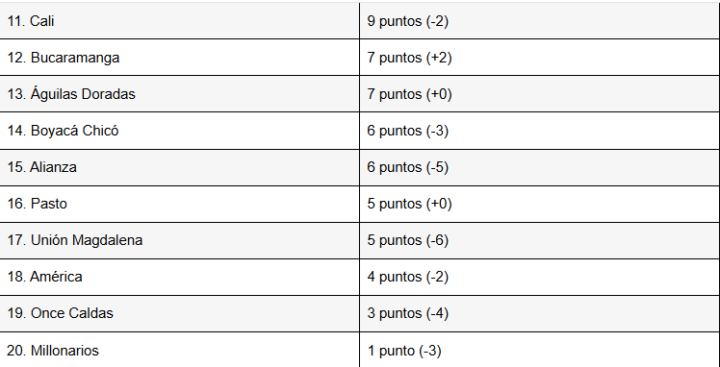Select the '12. Bucaramanga' row name
This screenshot has width=720, height=367.
coord(180,58)
